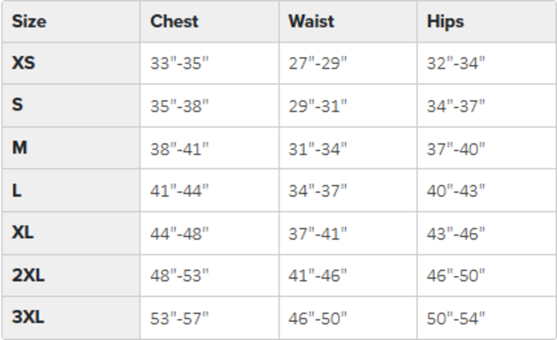Click the XS chest measurement 33"-35"
This screenshot has width=557, height=340.
(x=180, y=63)
